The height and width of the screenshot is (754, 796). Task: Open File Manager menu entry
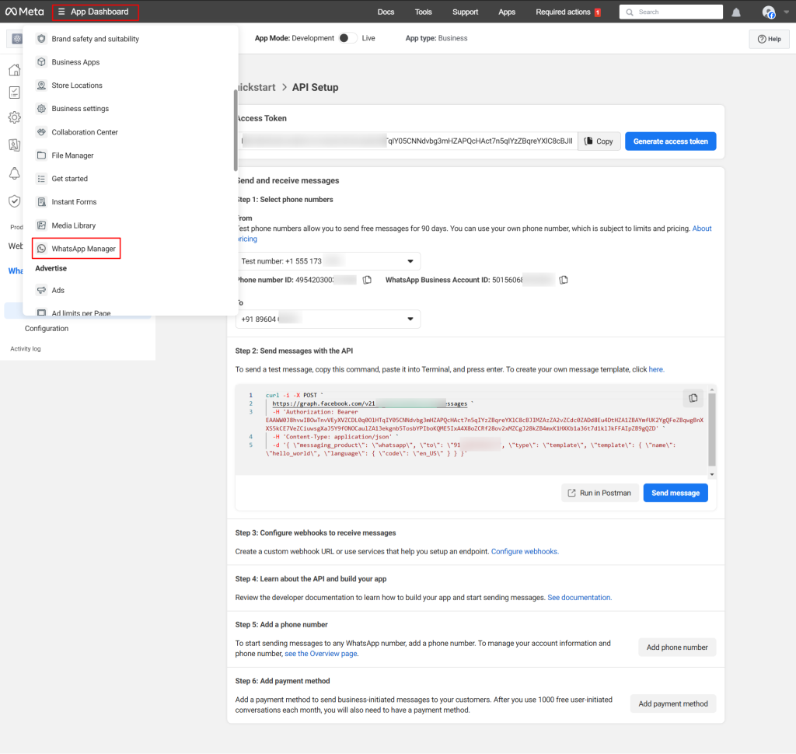pos(72,155)
